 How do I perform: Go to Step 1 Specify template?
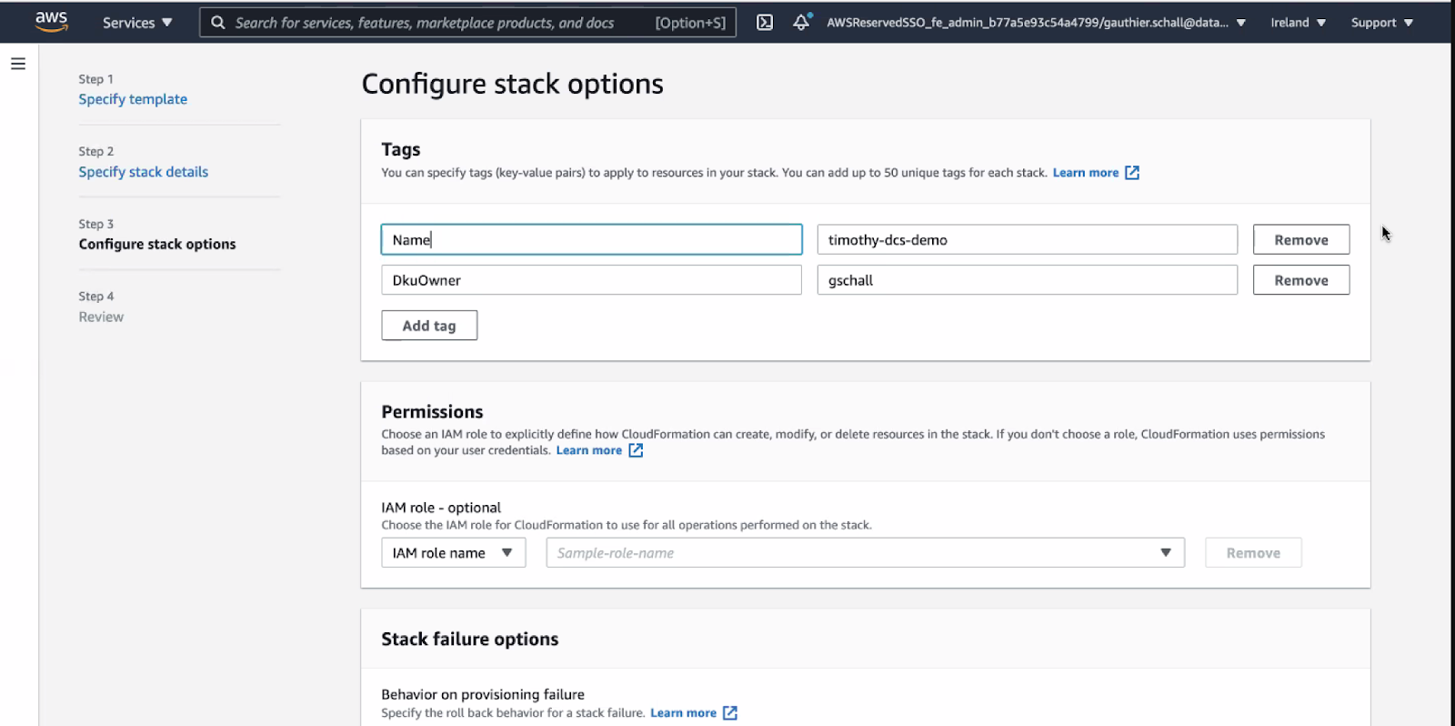click(133, 99)
